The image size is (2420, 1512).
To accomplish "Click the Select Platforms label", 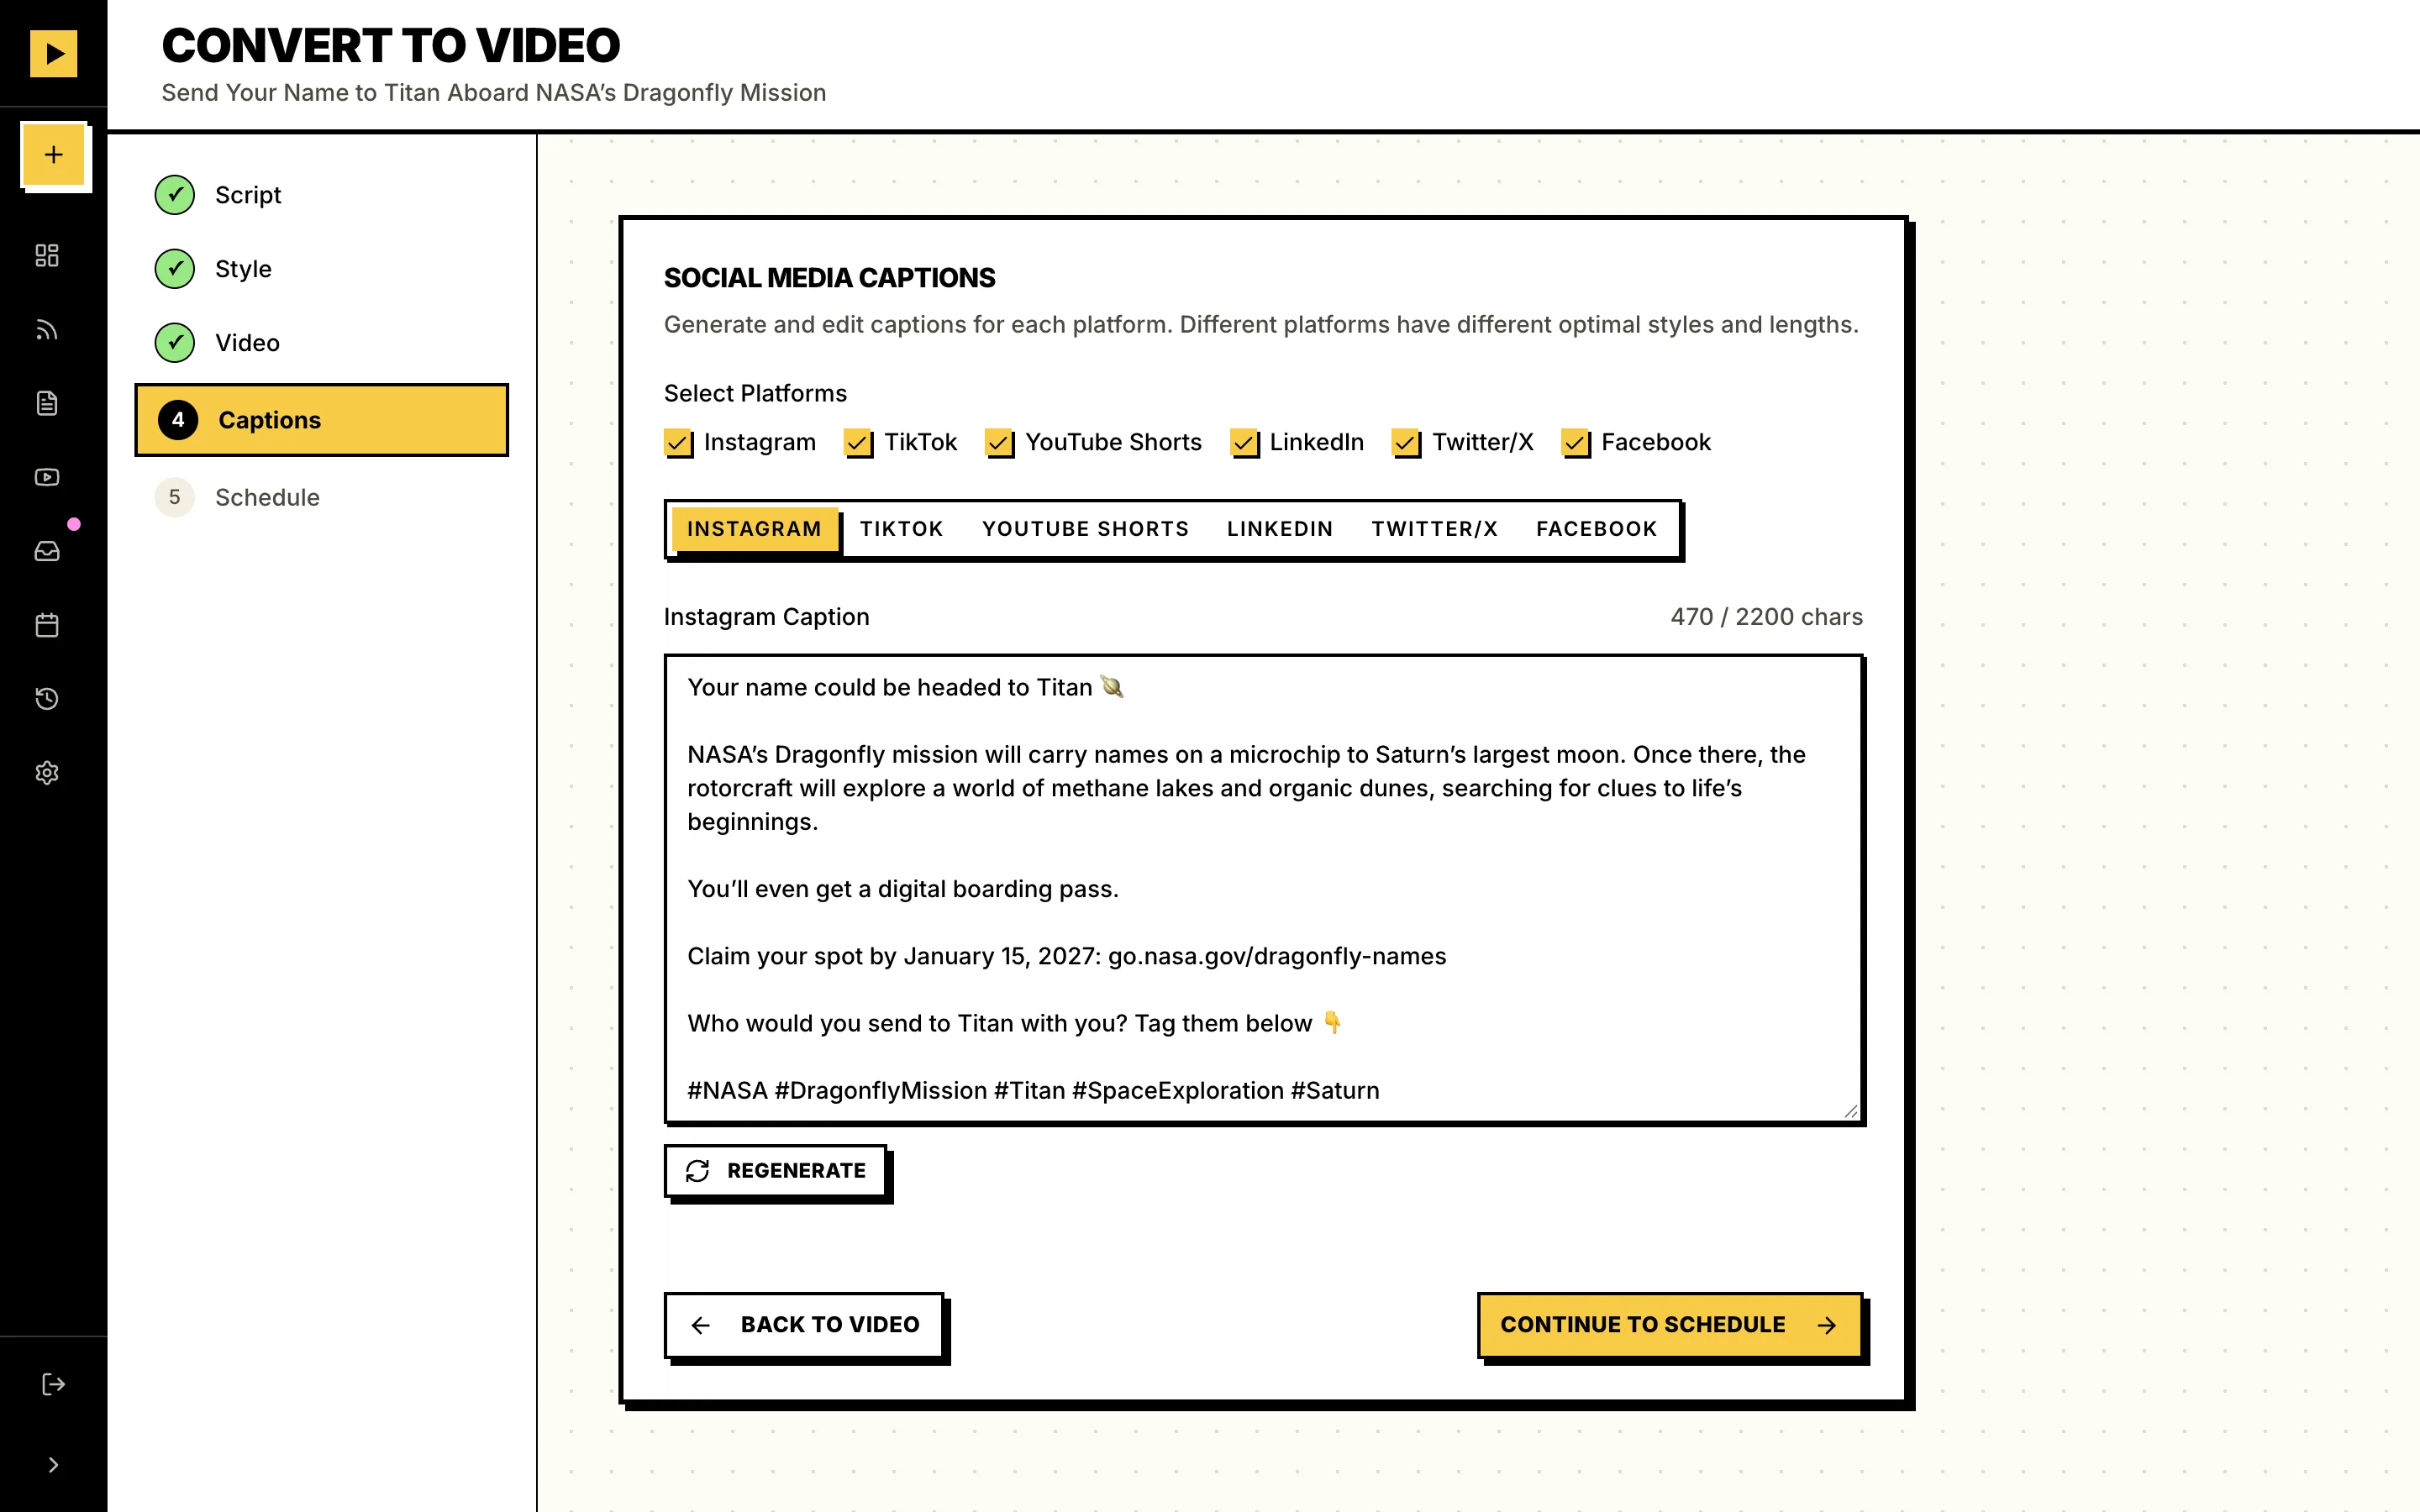I will (755, 394).
